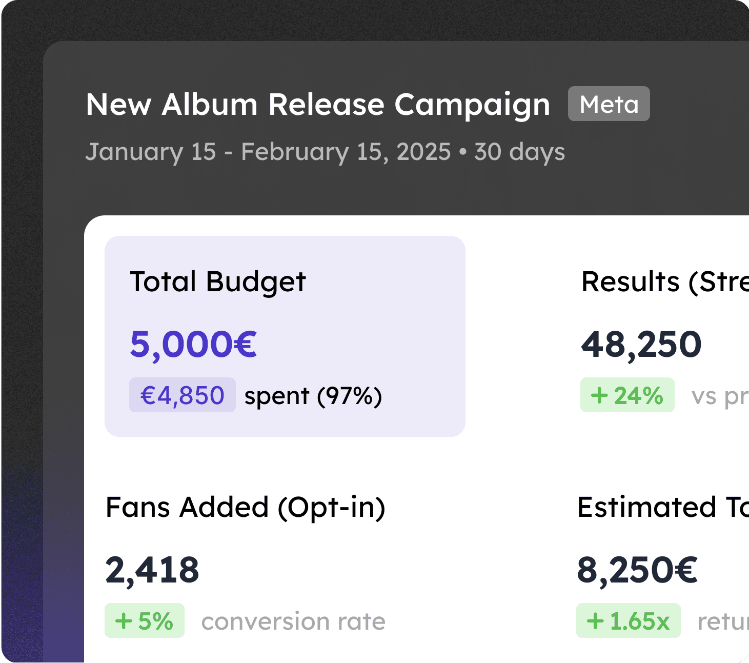
Task: Open the Results (Streams) metric heading
Action: (664, 282)
